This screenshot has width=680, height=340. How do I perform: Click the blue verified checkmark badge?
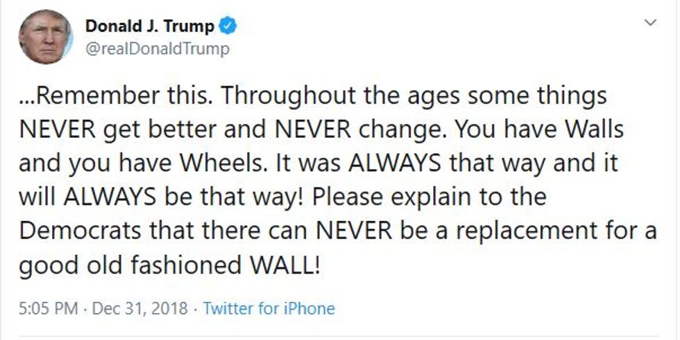point(228,27)
